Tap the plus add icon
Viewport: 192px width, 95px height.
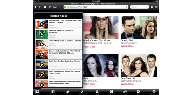click(60, 7)
